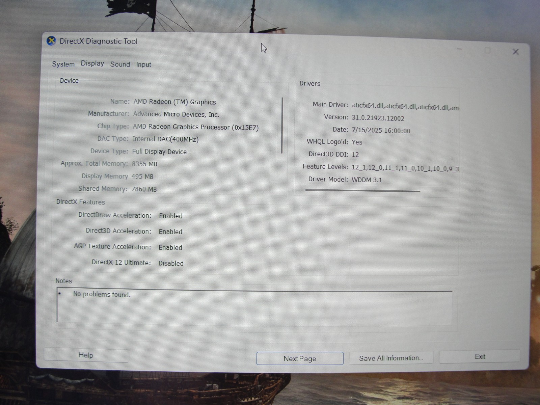Screen dimensions: 540x405
Task: Select the 'No problems found.' note text
Action: point(102,294)
